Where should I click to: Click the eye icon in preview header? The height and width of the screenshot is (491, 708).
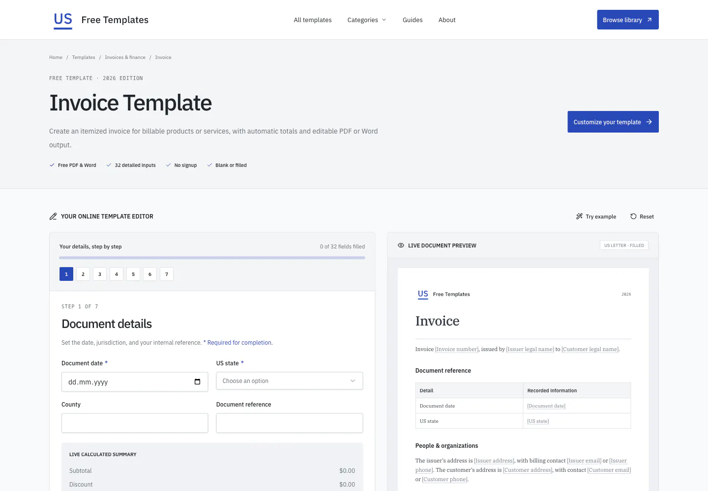[401, 245]
